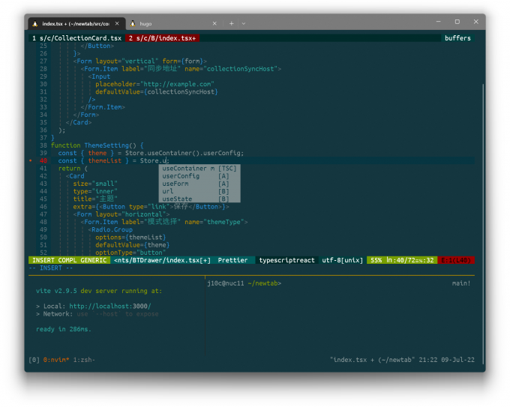Click the zsh prompt j10c@nuc11 ~/newtab>
This screenshot has height=407, width=510.
tap(244, 283)
